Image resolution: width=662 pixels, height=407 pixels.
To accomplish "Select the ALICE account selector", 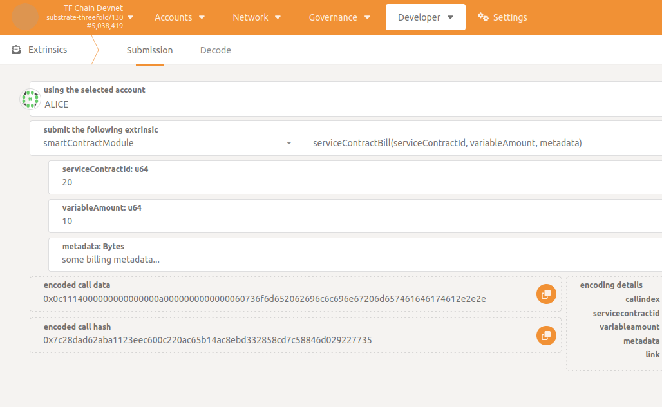I will pyautogui.click(x=348, y=104).
